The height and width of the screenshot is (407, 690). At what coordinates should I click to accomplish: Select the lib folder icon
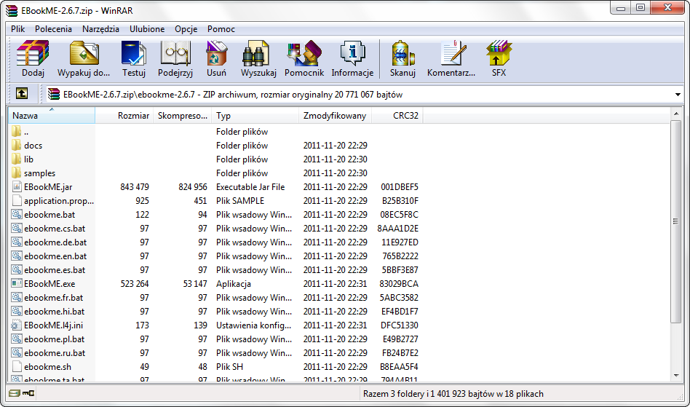16,159
